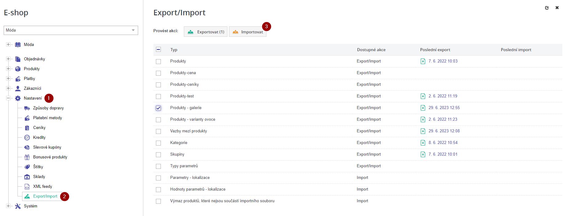The image size is (570, 216).
Task: Download the Produkty - varianty ovoce export icon
Action: point(423,119)
